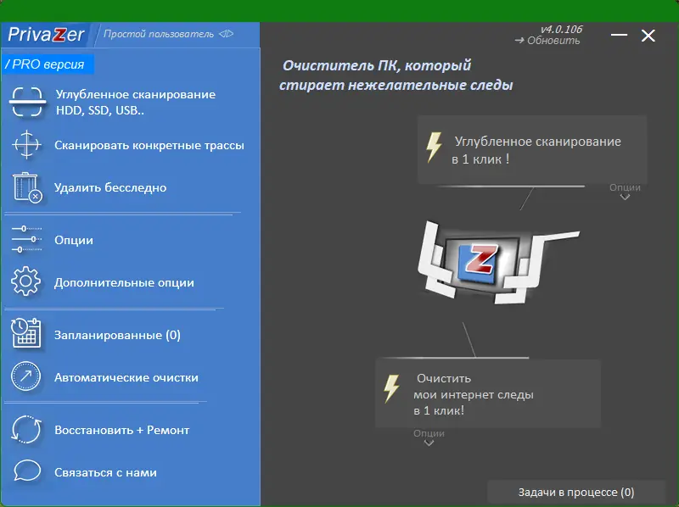The width and height of the screenshot is (679, 507).
Task: Click version number v4.0.106
Action: point(561,29)
